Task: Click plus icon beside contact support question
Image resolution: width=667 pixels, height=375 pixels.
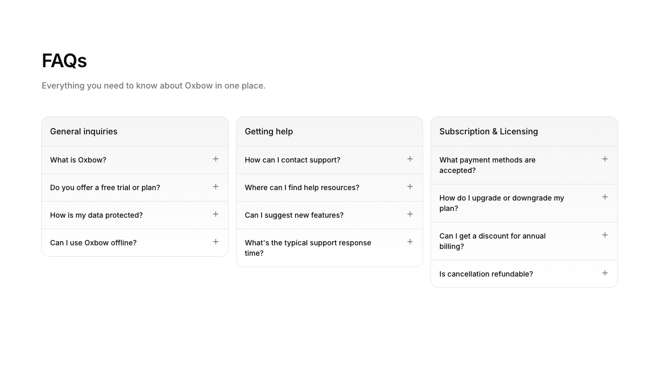Action: tap(410, 159)
